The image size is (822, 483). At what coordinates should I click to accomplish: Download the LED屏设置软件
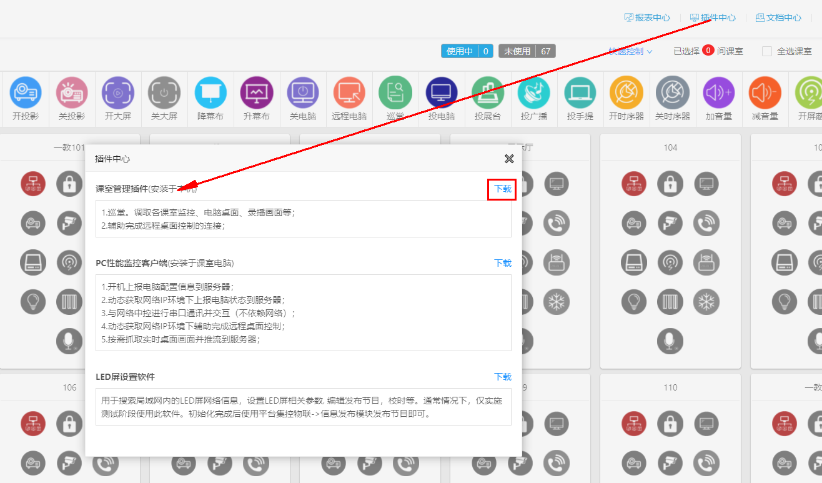pyautogui.click(x=503, y=377)
